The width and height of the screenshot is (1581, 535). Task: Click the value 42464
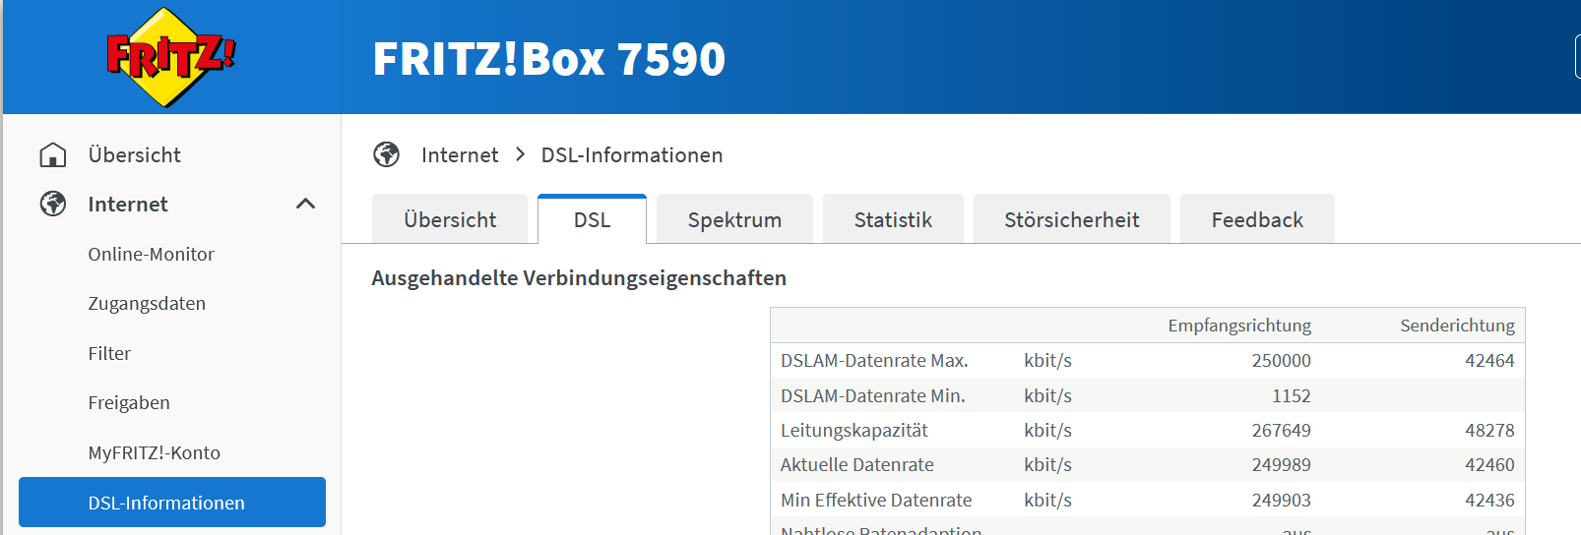click(1489, 361)
